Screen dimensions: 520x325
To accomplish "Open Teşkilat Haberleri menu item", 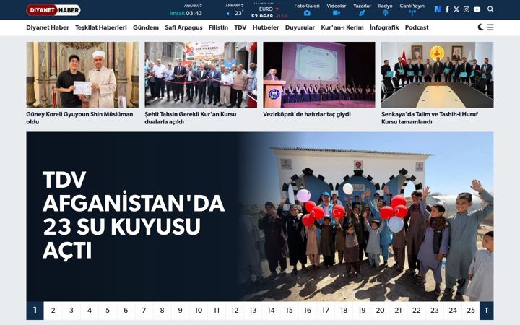I will (101, 27).
